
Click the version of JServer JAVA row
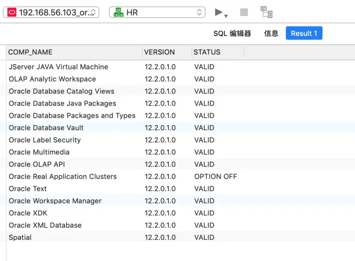tap(160, 67)
